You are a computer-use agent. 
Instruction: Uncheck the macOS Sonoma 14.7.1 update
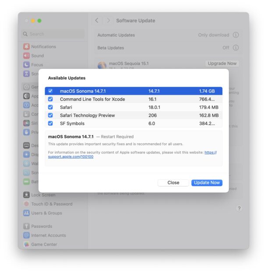(50, 91)
